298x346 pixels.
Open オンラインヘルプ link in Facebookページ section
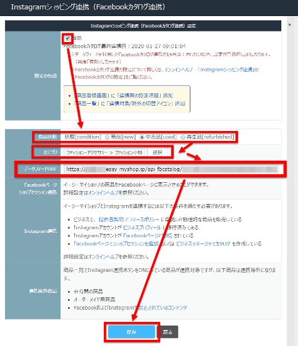point(103,193)
